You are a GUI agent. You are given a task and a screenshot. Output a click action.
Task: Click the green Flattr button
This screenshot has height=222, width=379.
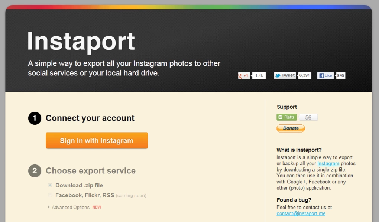tap(287, 117)
